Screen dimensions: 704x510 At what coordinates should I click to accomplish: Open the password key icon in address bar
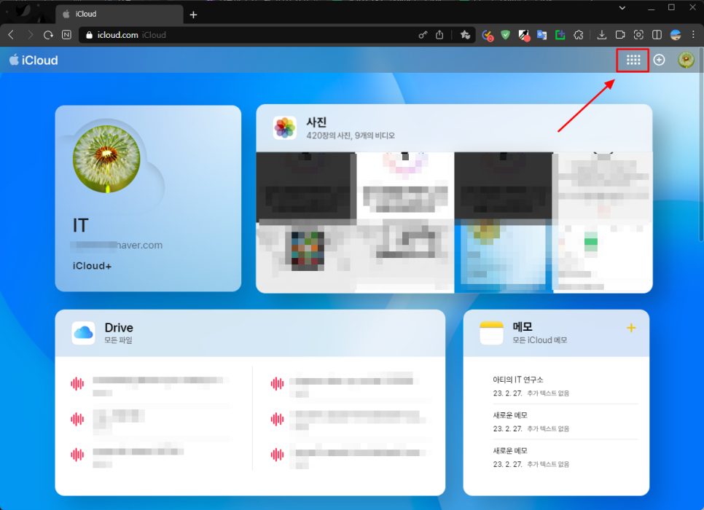pos(423,34)
